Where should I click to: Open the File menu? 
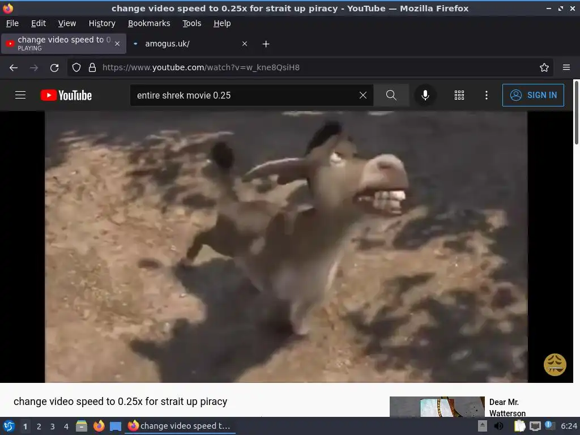click(x=12, y=23)
